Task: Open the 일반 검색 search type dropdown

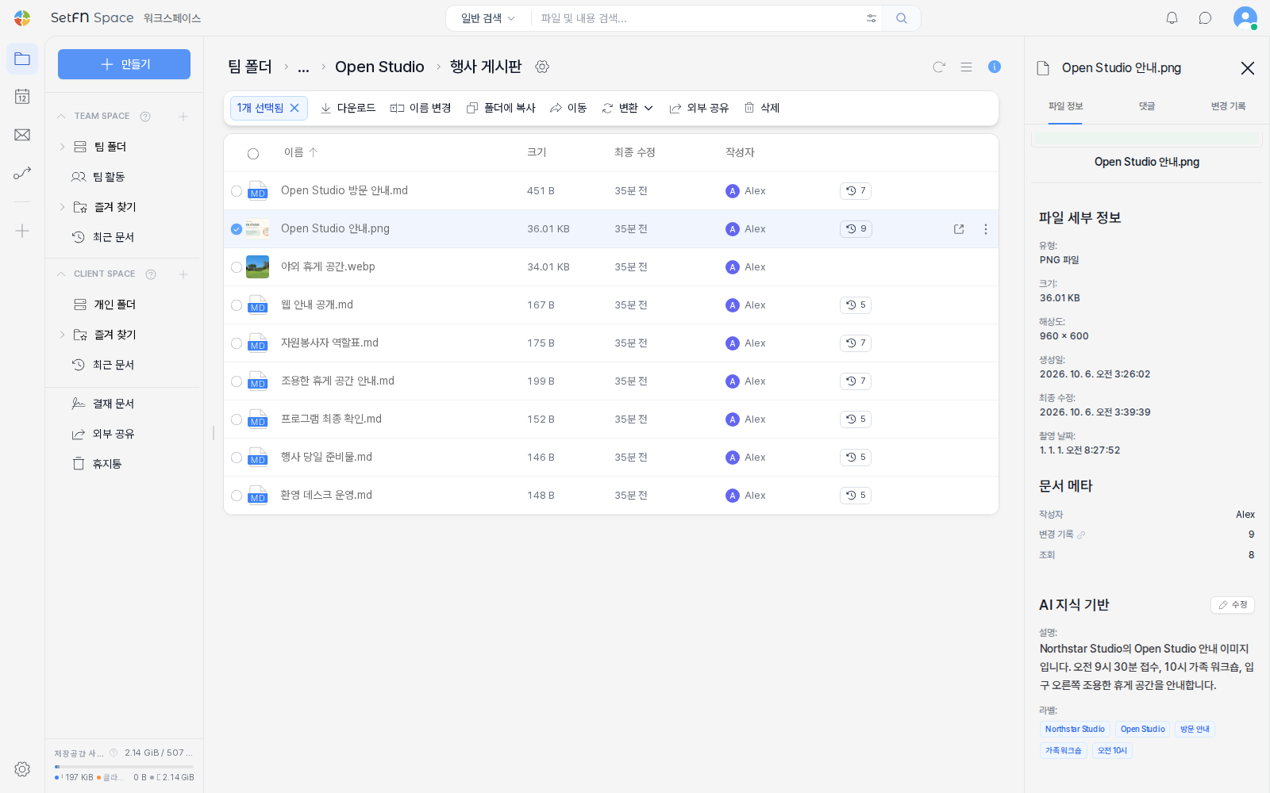Action: pyautogui.click(x=488, y=18)
